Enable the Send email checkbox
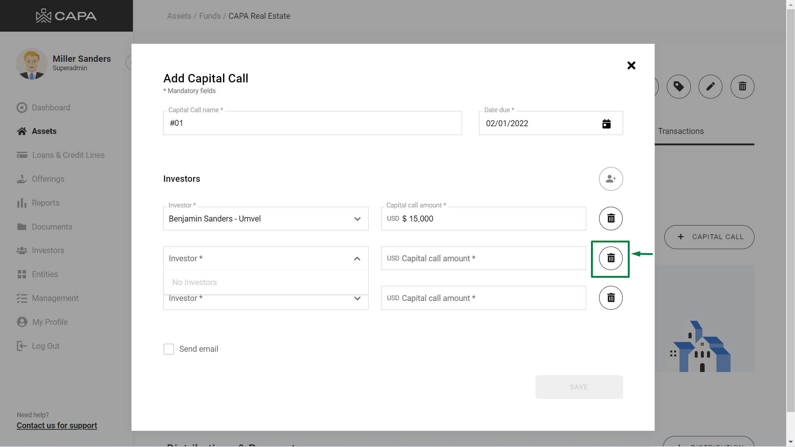Screen dimensions: 795x447 click(x=169, y=349)
